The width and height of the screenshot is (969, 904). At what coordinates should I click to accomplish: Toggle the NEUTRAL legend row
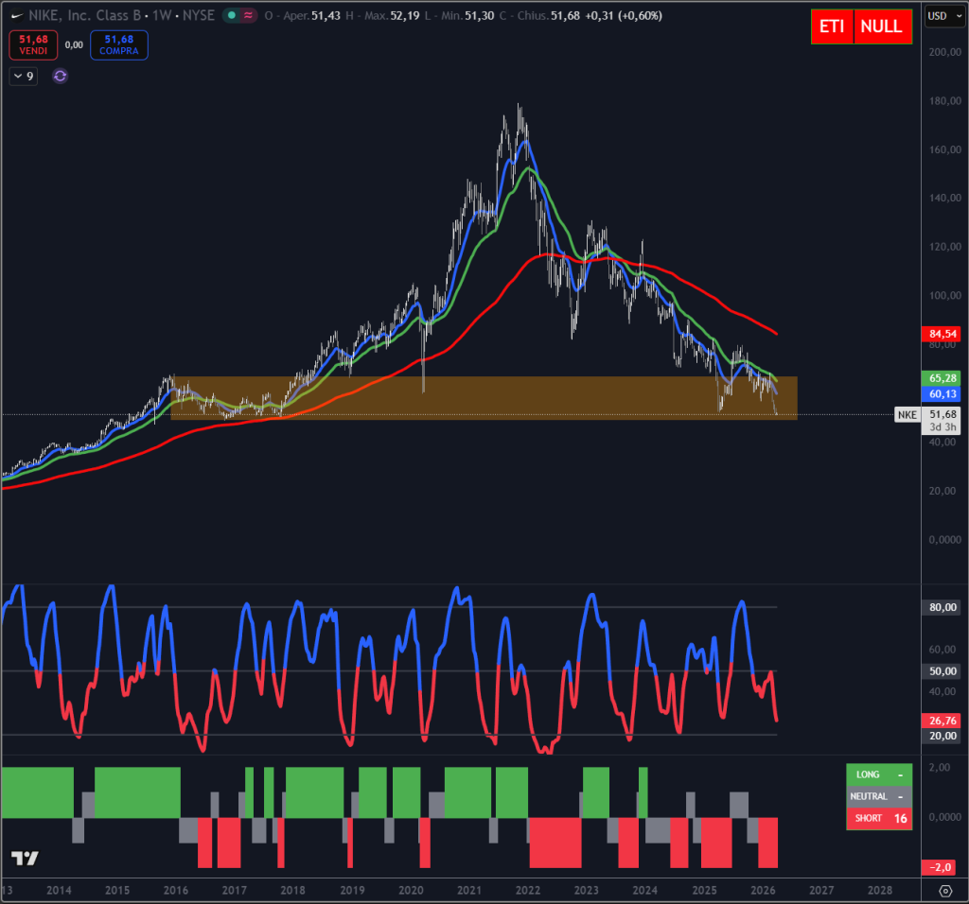[878, 796]
